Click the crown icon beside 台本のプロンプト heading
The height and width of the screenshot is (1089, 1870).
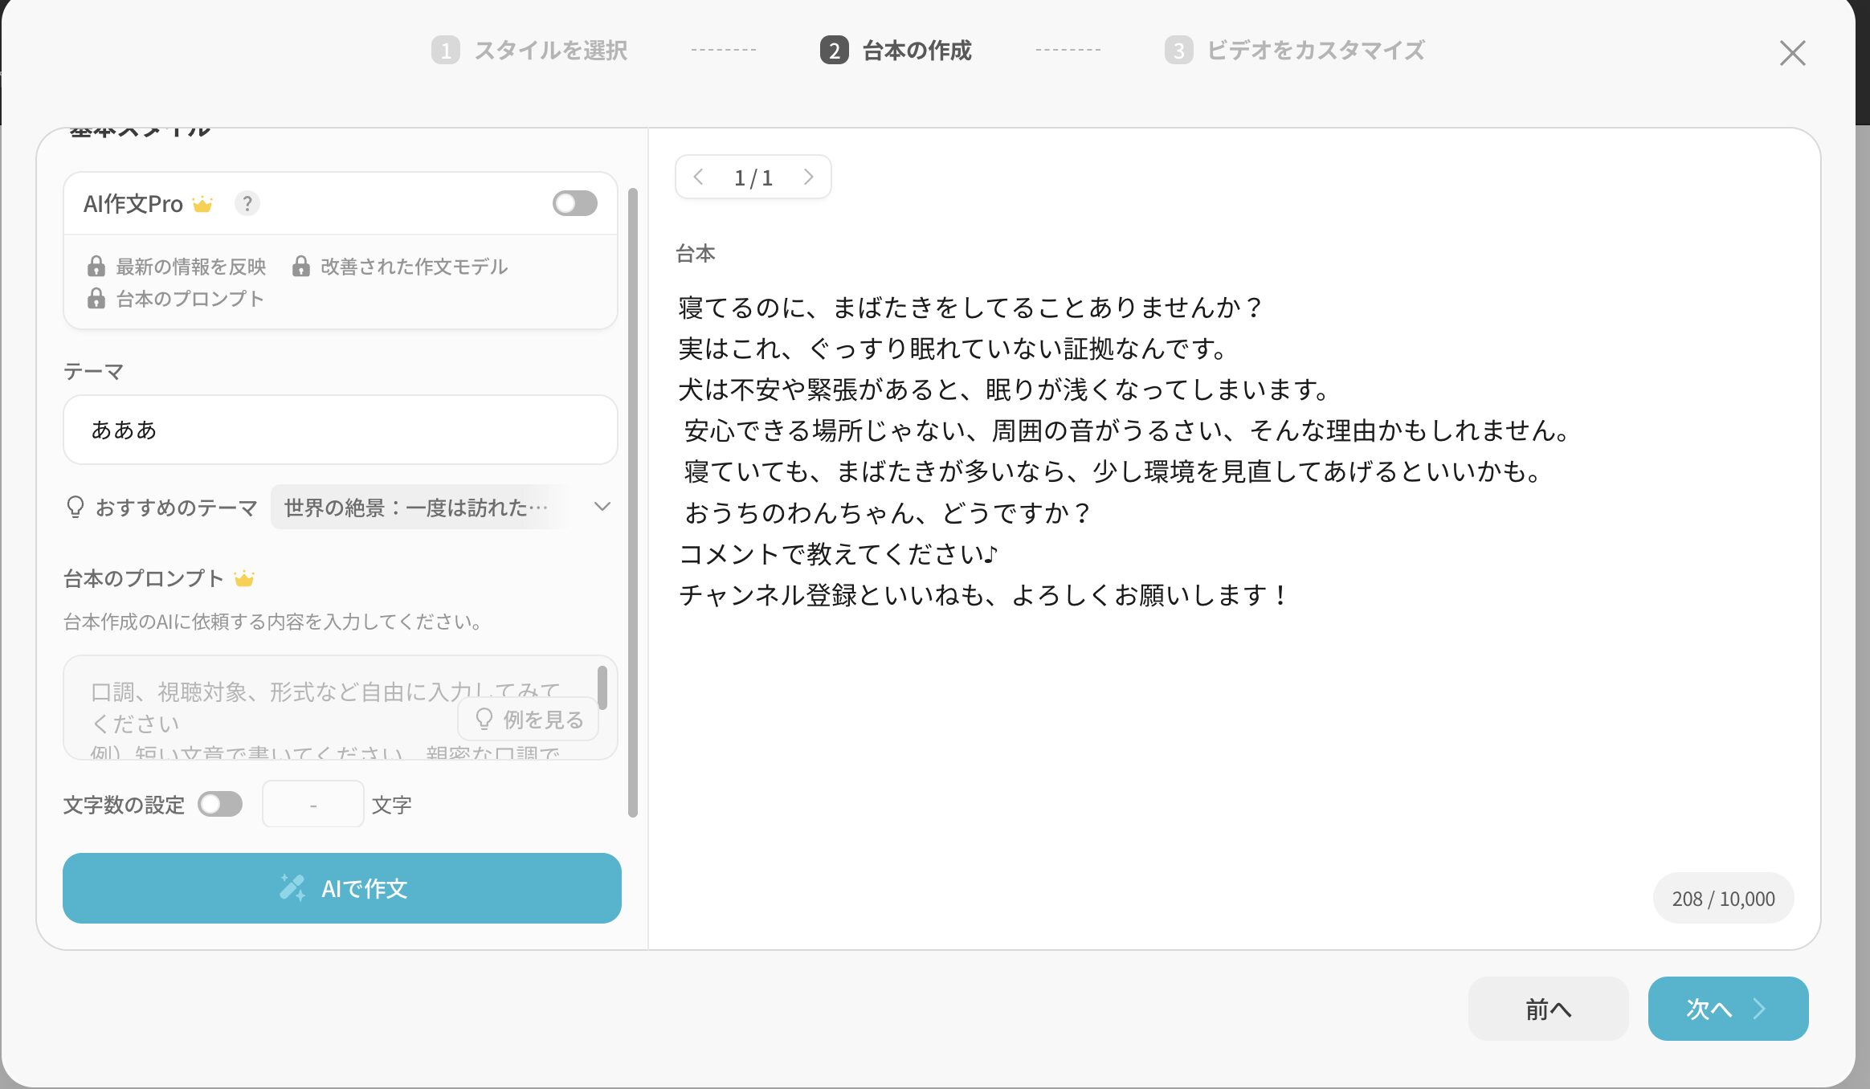(244, 578)
